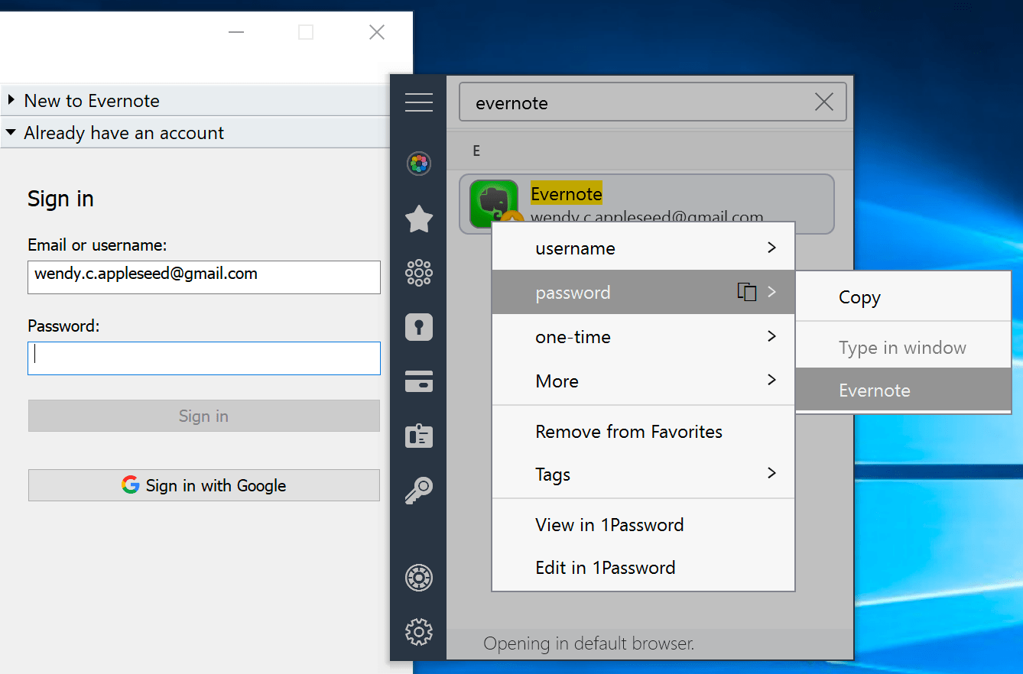This screenshot has width=1023, height=674.
Task: Open the Favorites star icon
Action: pos(418,219)
